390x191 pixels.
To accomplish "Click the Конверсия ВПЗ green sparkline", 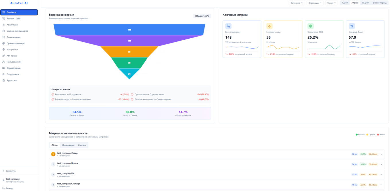I will pyautogui.click(x=324, y=47).
